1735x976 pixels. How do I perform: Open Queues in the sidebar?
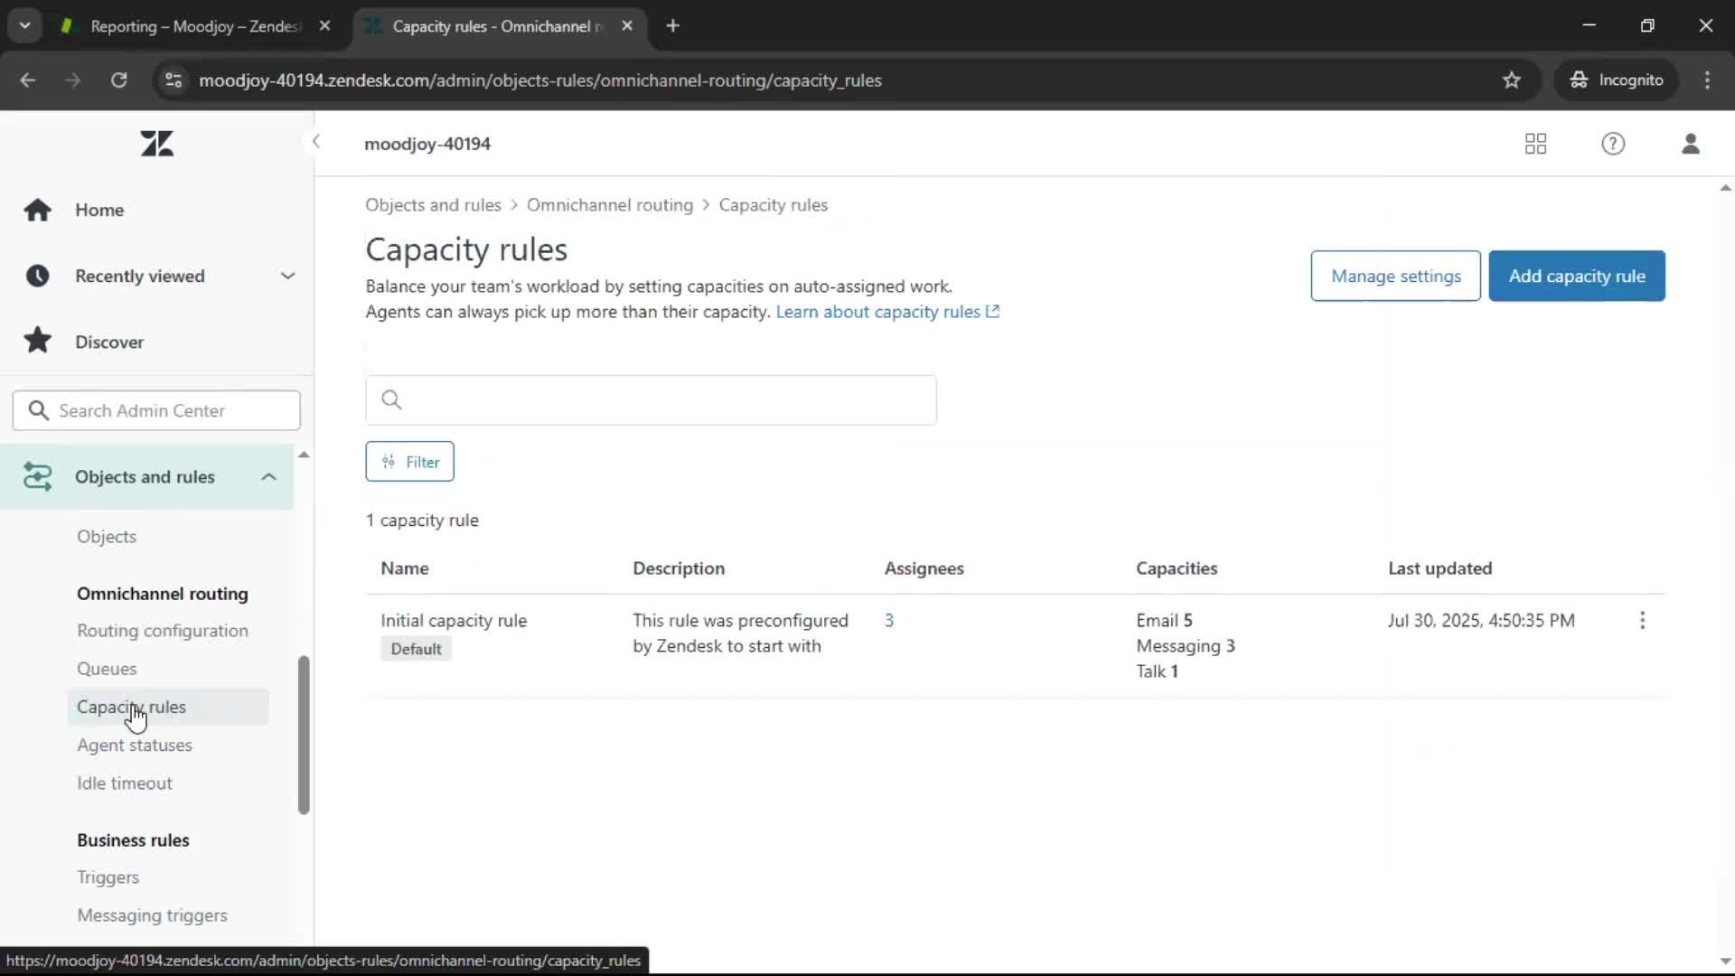click(x=107, y=669)
